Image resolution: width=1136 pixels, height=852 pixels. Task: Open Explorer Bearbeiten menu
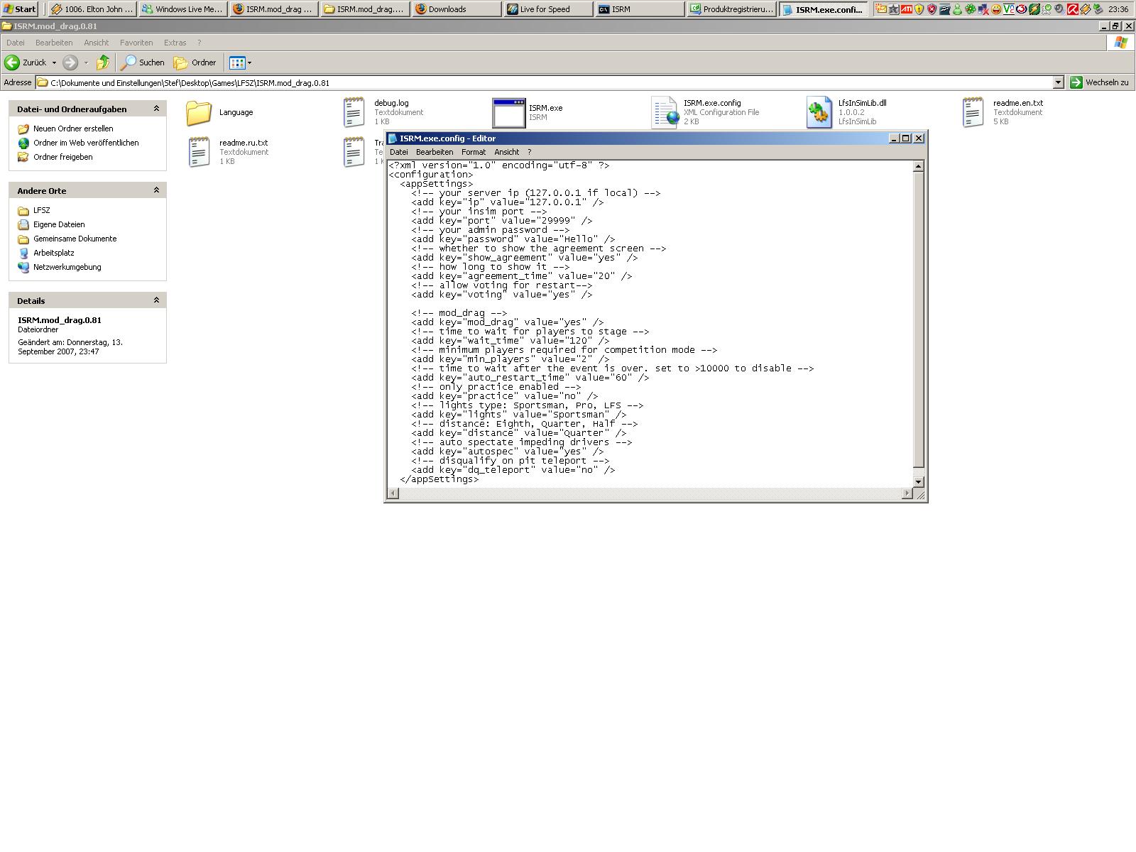tap(54, 43)
